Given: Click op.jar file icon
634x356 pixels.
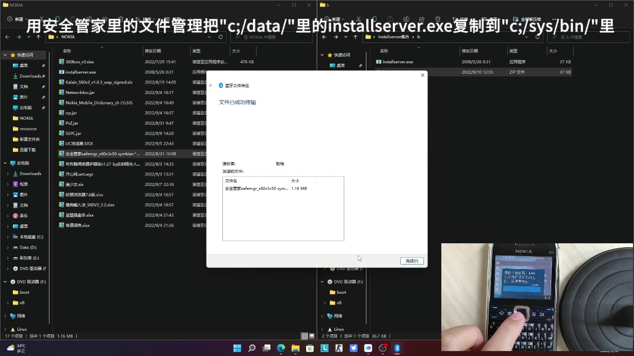Looking at the screenshot, I should click(x=61, y=113).
